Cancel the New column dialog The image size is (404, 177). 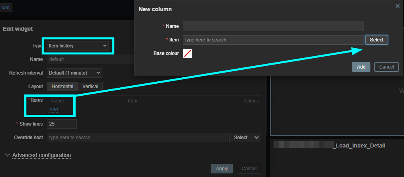click(386, 67)
